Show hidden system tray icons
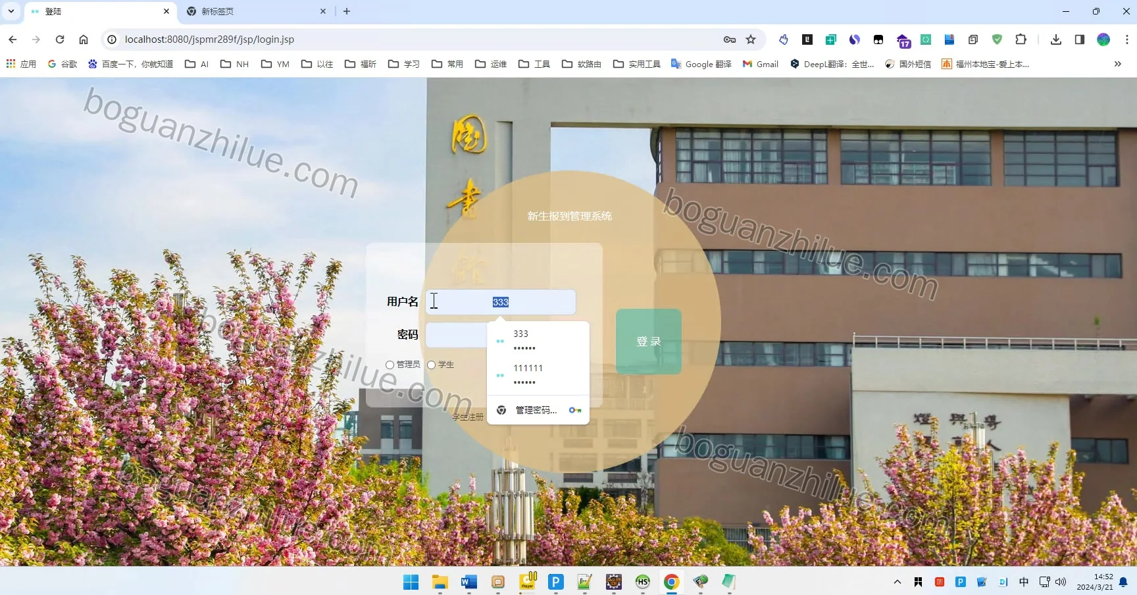Image resolution: width=1137 pixels, height=595 pixels. pos(897,582)
